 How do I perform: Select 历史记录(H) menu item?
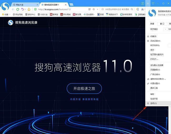(158, 41)
